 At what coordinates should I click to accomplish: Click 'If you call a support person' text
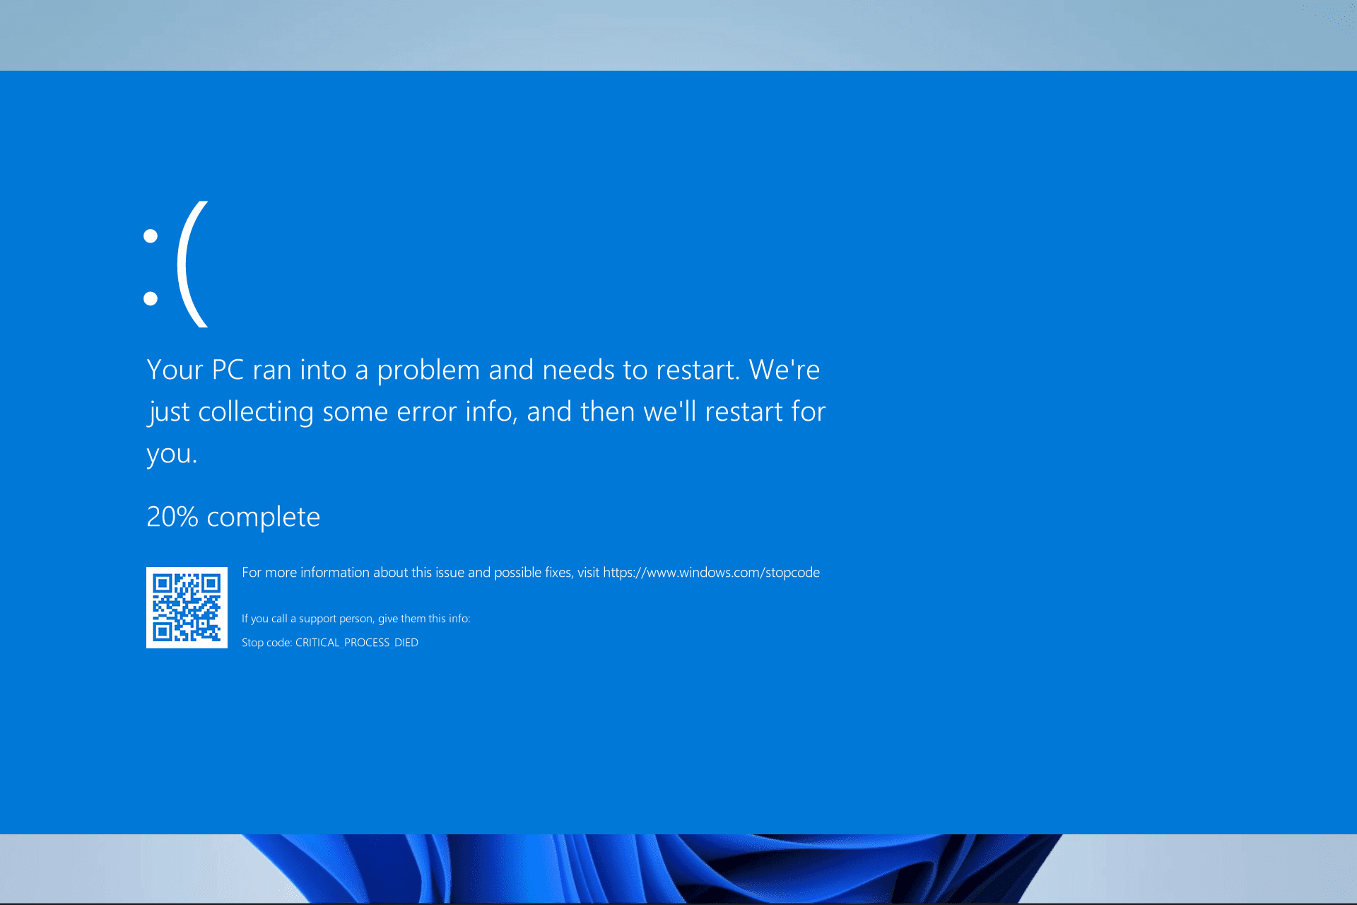pyautogui.click(x=356, y=619)
